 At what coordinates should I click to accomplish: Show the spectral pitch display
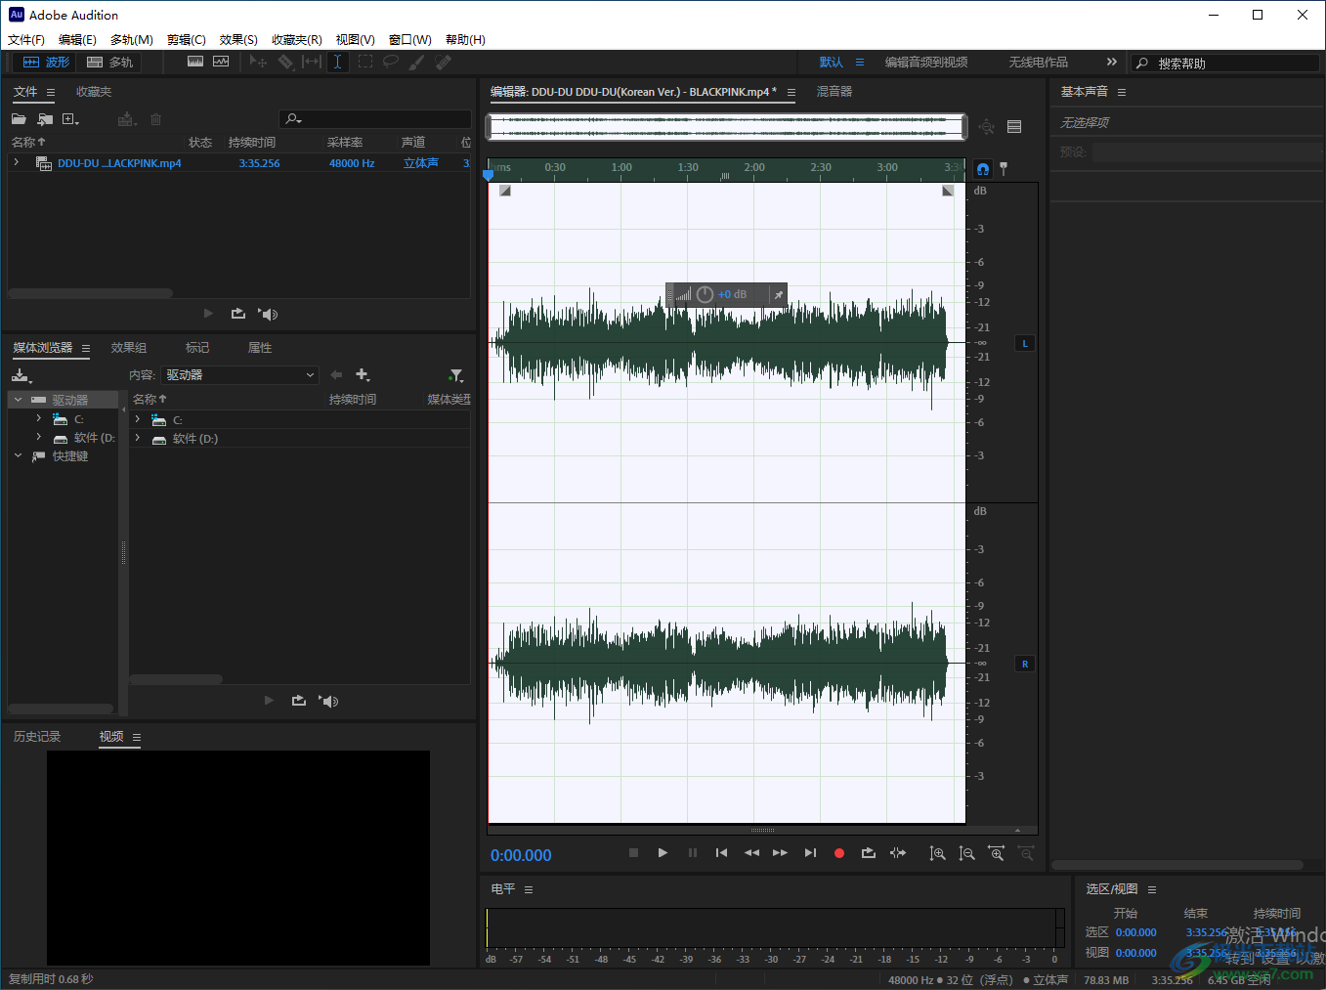pyautogui.click(x=221, y=62)
